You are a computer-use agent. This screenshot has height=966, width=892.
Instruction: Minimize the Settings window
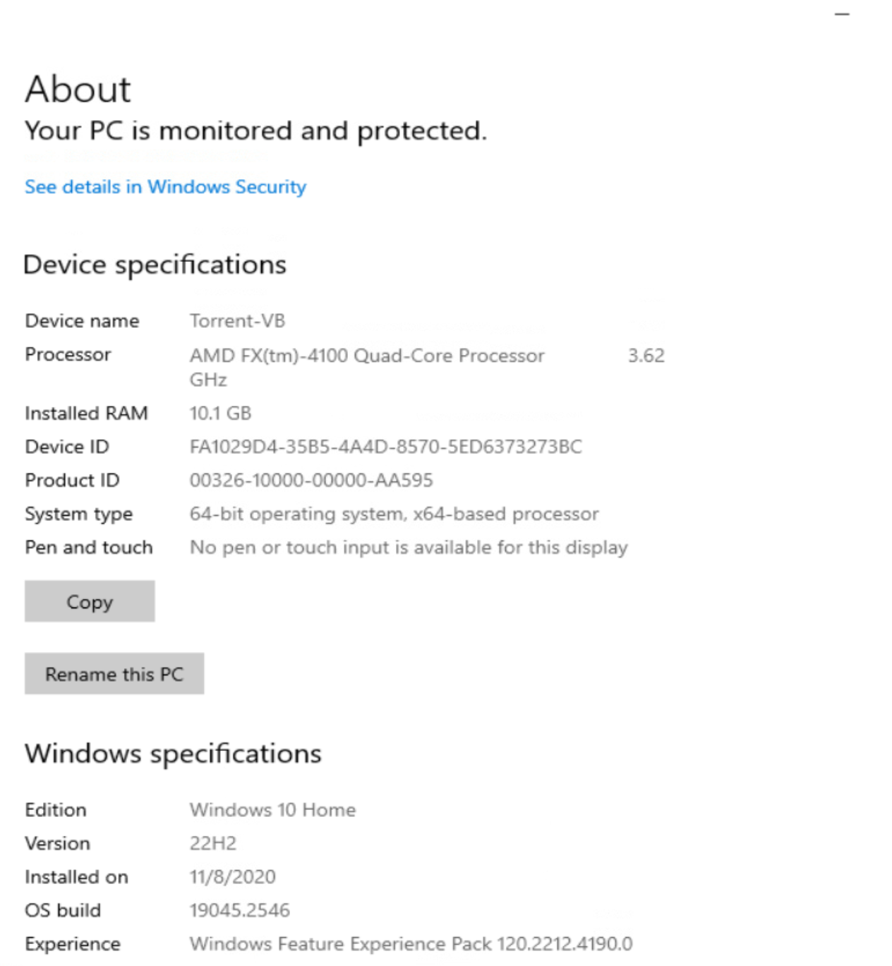[x=842, y=14]
